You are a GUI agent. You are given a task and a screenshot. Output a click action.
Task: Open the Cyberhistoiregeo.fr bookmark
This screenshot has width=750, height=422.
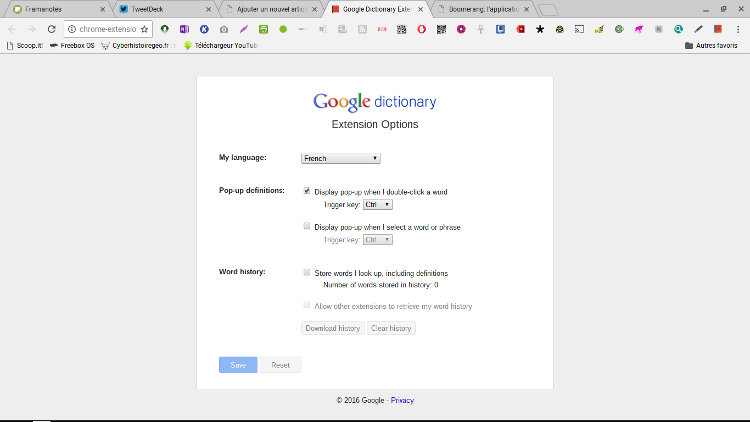tap(139, 46)
